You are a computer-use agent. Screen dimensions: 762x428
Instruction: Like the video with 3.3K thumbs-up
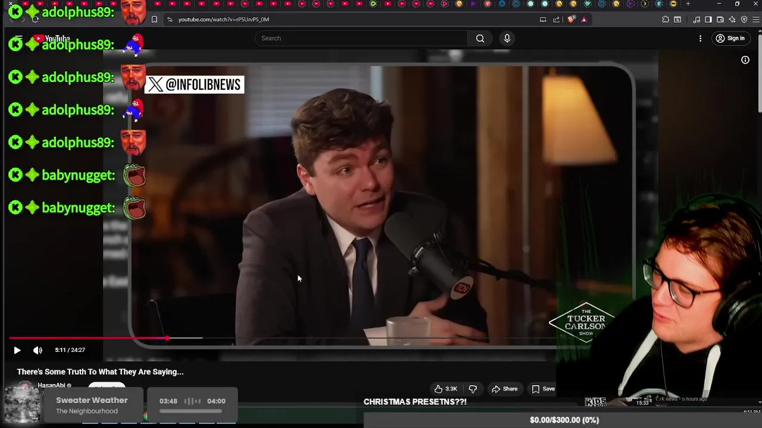[x=445, y=389]
